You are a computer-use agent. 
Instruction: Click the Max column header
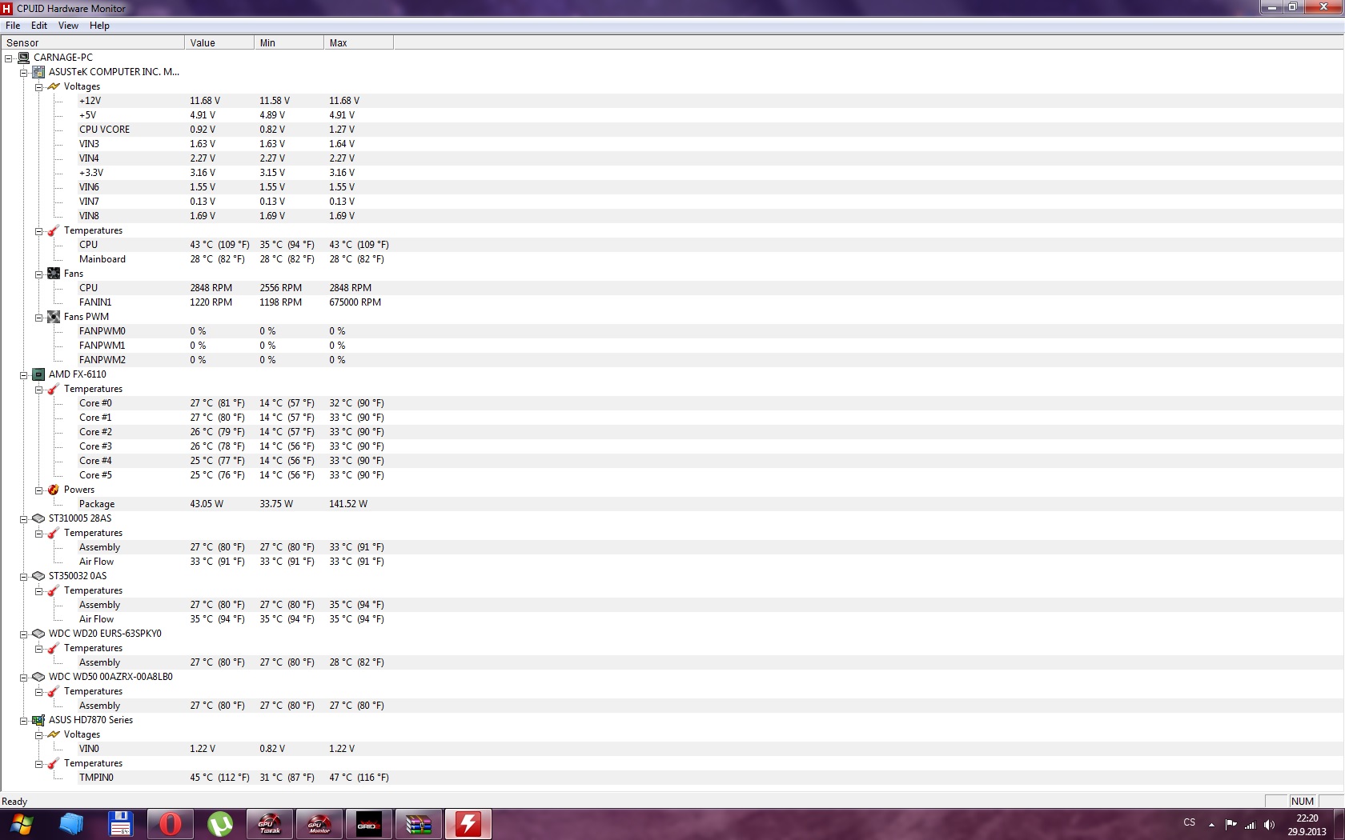pos(359,42)
